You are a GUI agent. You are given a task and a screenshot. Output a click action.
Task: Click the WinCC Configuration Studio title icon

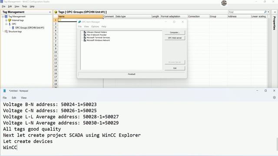pyautogui.click(x=2, y=2)
